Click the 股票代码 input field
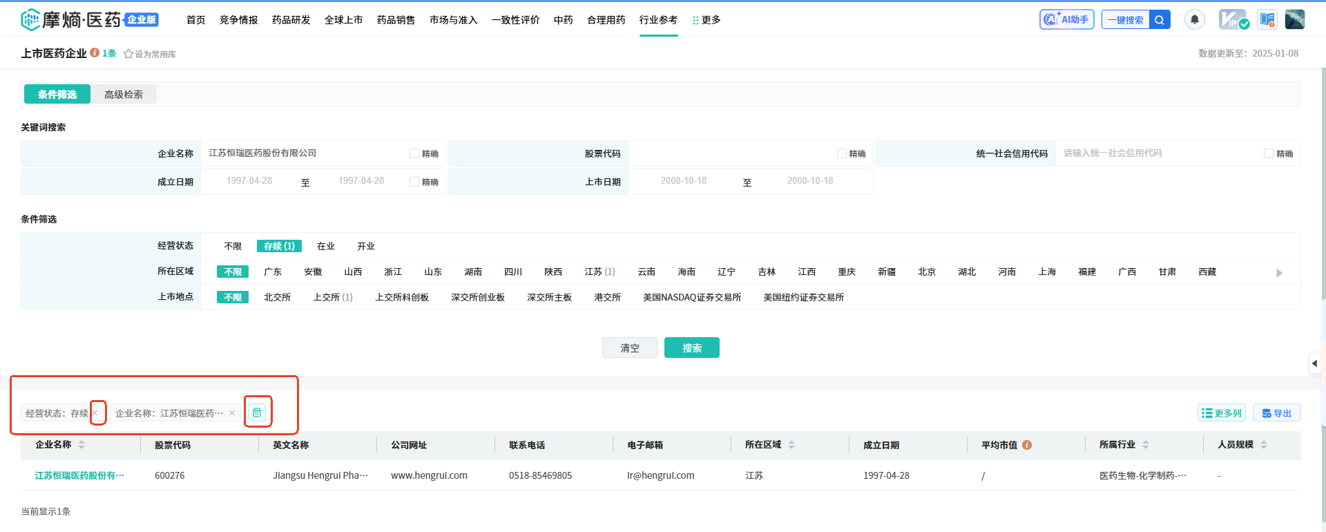This screenshot has height=532, width=1326. pyautogui.click(x=731, y=153)
